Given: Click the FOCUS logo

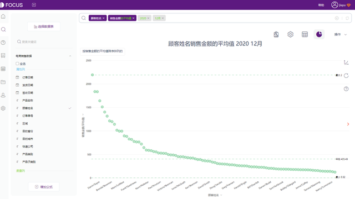Looking at the screenshot, I should tap(12, 5).
